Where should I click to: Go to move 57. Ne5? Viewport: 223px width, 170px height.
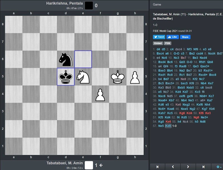pos(161,126)
